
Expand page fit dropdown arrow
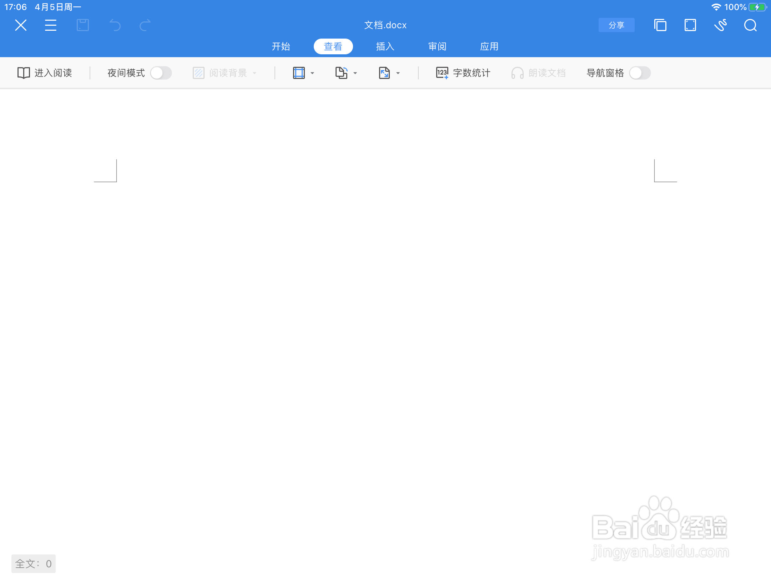tap(312, 73)
